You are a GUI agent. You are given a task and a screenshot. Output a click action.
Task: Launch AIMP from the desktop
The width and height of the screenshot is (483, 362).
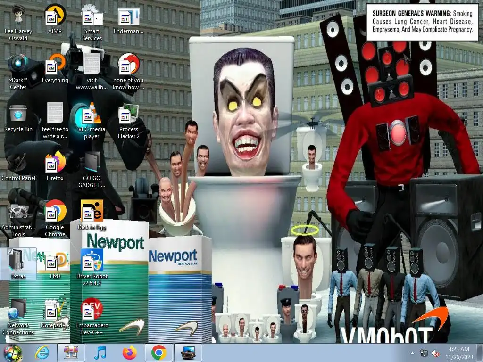pyautogui.click(x=55, y=18)
